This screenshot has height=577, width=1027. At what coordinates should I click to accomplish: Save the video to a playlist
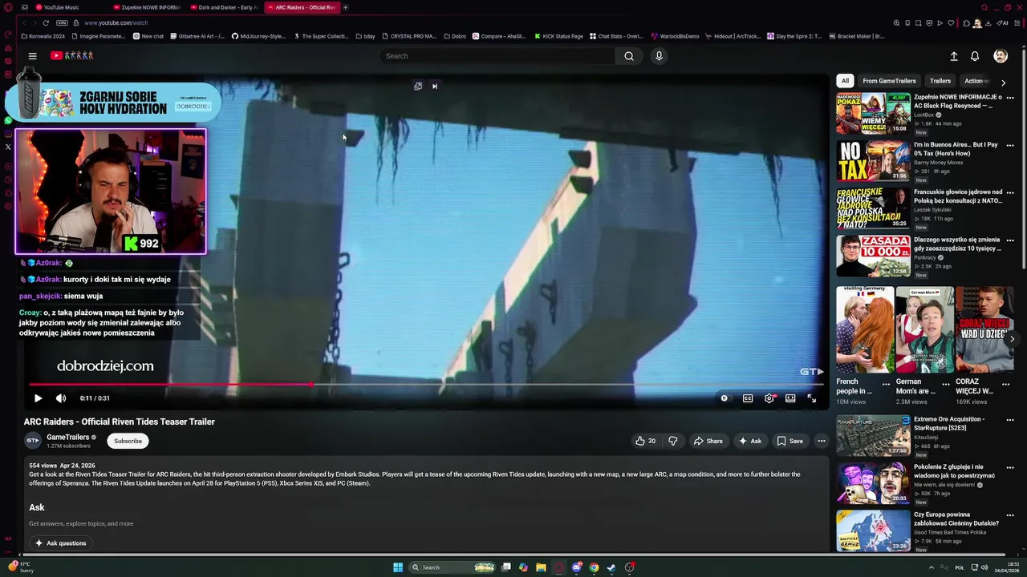click(790, 441)
